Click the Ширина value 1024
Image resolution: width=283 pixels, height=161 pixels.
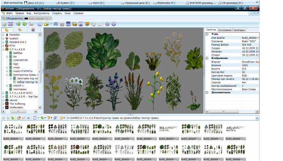[245, 65]
